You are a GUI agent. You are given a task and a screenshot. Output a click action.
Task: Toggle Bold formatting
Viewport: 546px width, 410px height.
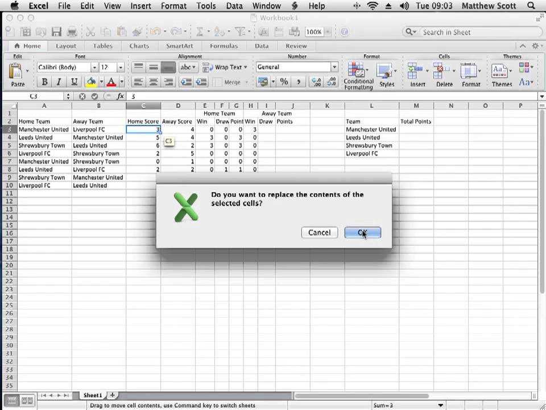click(44, 82)
